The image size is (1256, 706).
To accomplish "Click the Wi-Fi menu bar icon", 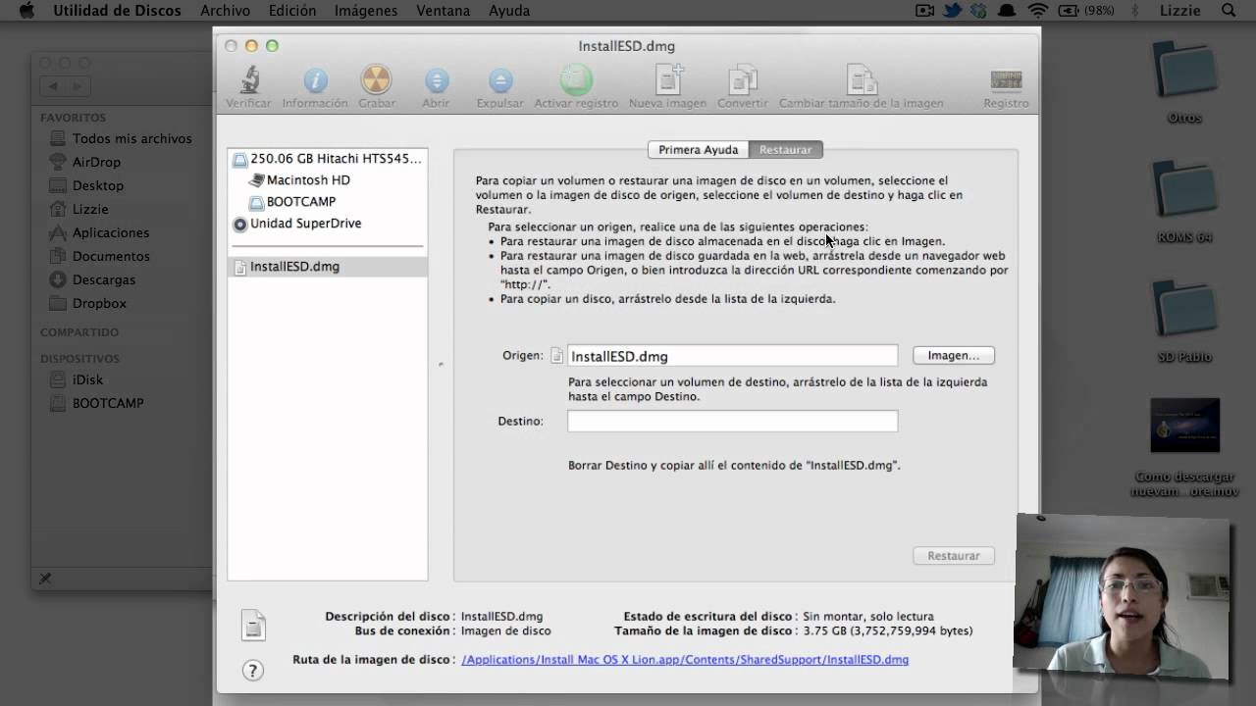I will coord(1037,11).
